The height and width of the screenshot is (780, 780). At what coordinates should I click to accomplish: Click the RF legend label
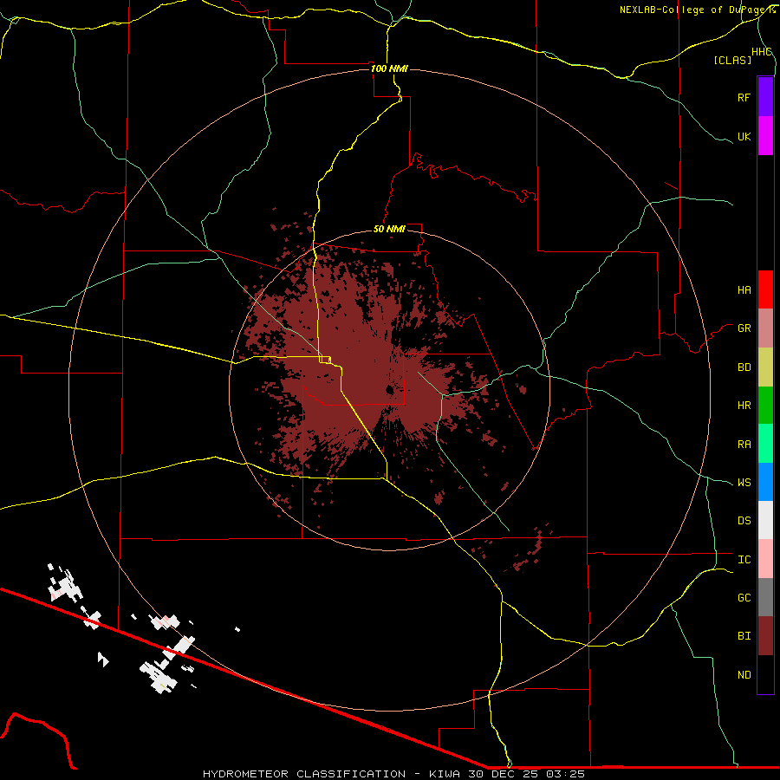coord(744,97)
